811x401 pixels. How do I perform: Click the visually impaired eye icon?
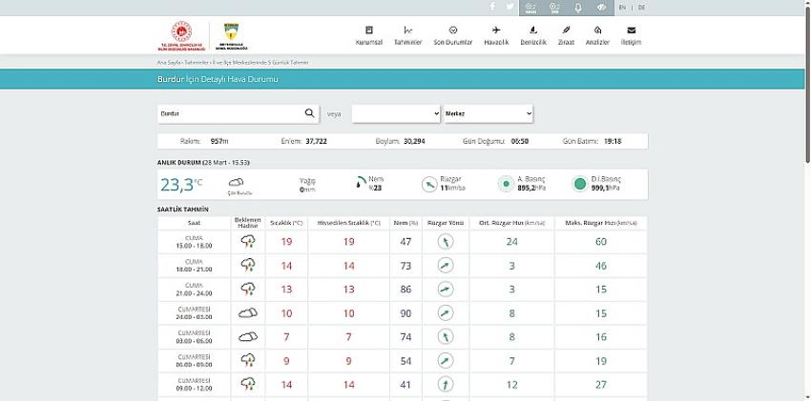point(601,8)
